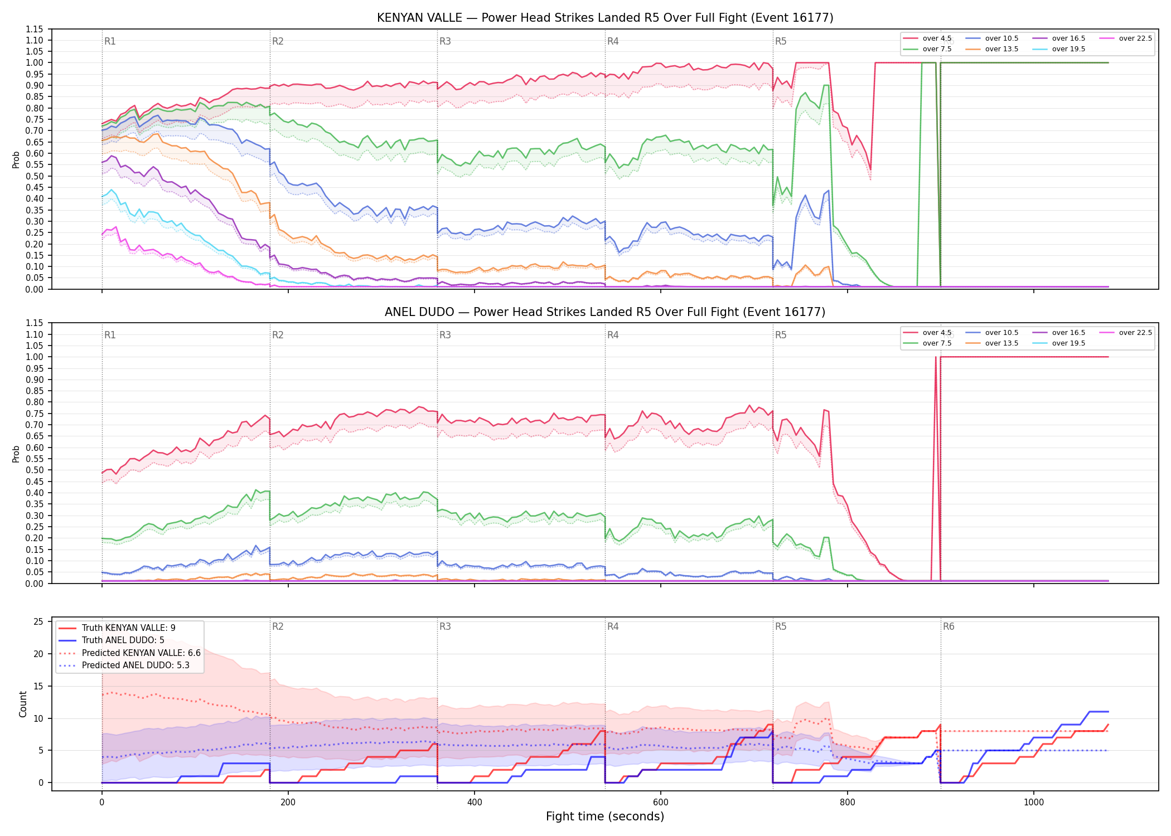This screenshot has width=1171, height=836.
Task: Click the '20' tick on the Count axis
Action: pyautogui.click(x=38, y=654)
